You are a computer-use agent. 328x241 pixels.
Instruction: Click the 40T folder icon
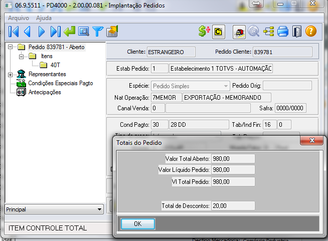coord(43,65)
